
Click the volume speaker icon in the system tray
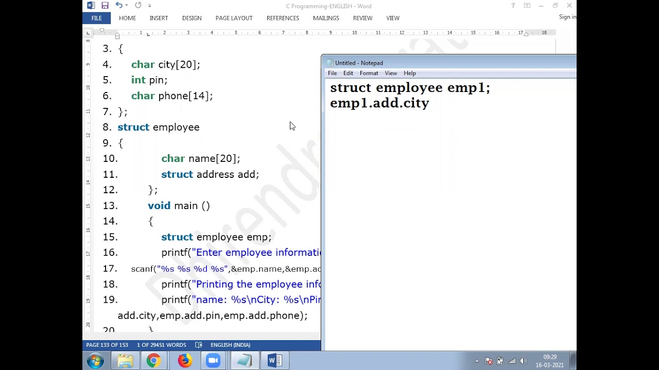[524, 361]
